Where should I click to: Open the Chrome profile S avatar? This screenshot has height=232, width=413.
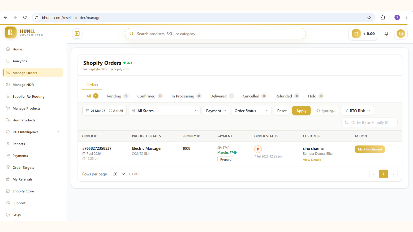[x=397, y=18]
